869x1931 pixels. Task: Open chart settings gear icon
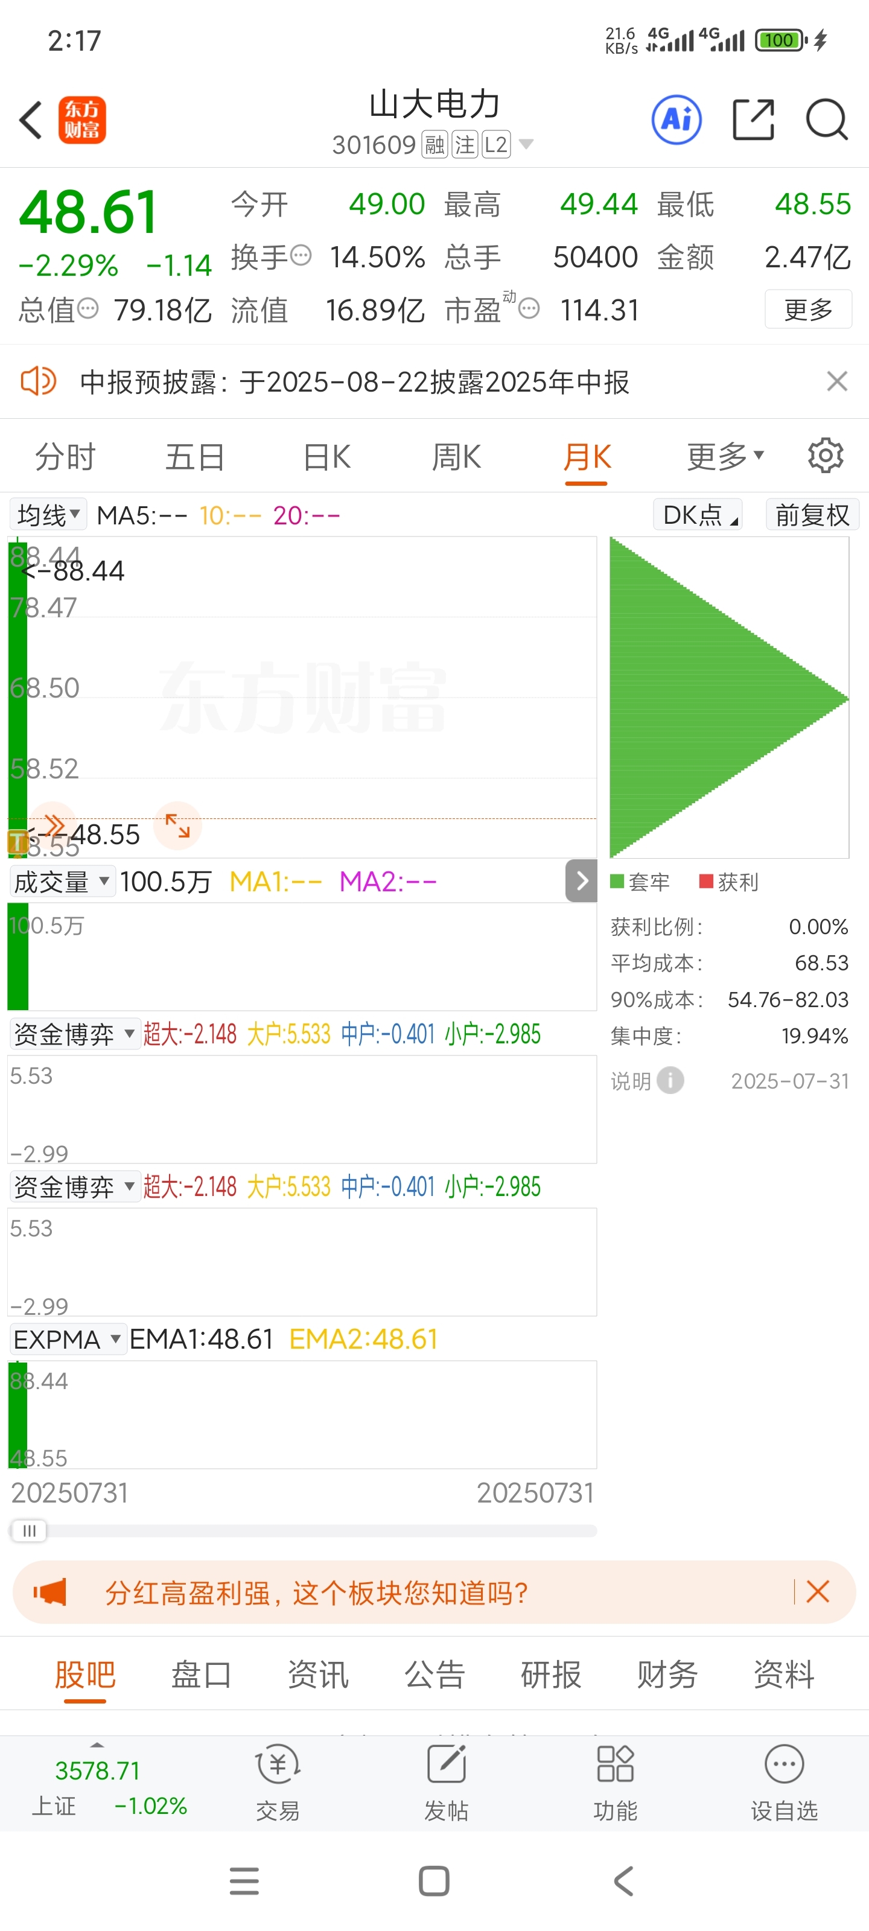click(x=826, y=455)
